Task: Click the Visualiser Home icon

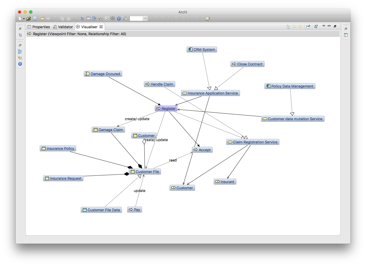Action: coord(288,27)
